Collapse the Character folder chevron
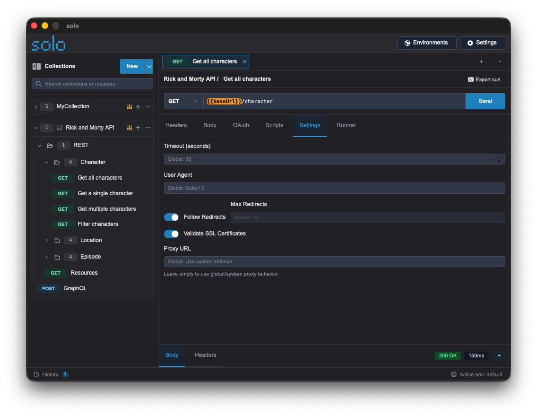The width and height of the screenshot is (537, 416). [x=47, y=162]
